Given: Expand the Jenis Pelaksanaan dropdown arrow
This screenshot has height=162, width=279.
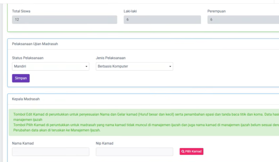Looking at the screenshot, I should 170,67.
